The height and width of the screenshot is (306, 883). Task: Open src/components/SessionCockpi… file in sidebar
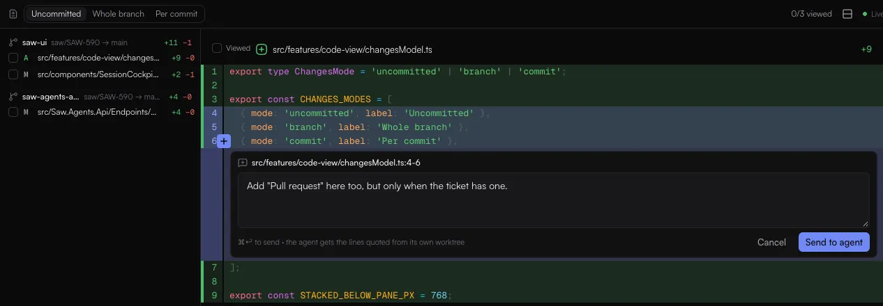point(99,74)
